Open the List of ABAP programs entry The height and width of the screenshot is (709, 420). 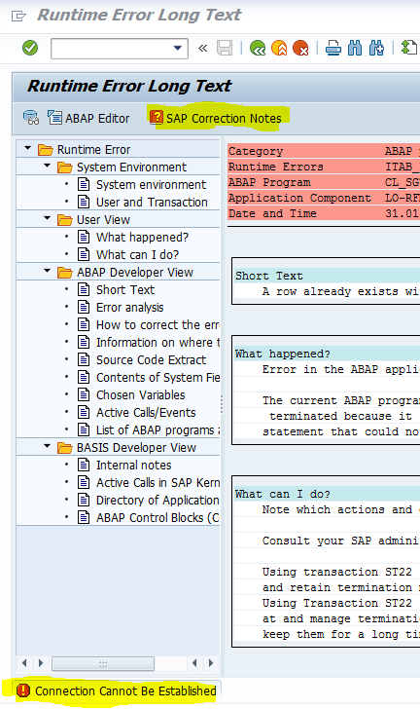pos(157,430)
